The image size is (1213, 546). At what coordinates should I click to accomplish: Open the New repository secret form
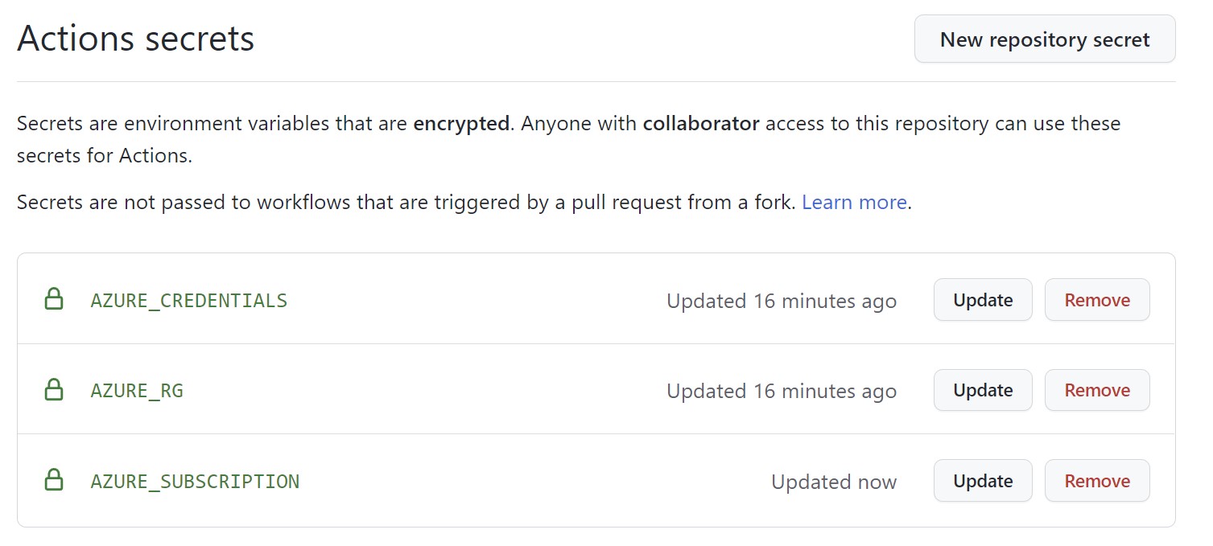(1043, 39)
